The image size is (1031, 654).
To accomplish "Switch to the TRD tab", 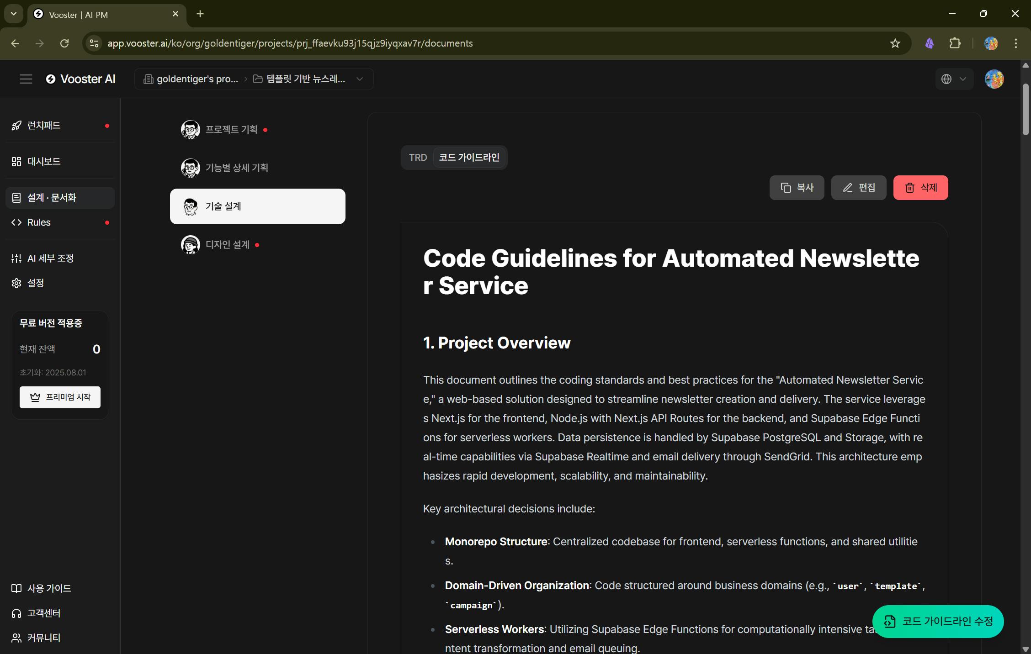I will pyautogui.click(x=418, y=158).
